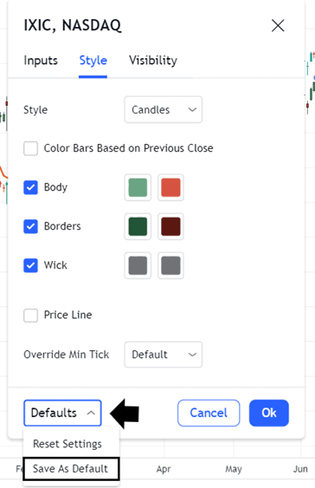This screenshot has height=488, width=315.
Task: Select the Style tab
Action: [x=93, y=61]
